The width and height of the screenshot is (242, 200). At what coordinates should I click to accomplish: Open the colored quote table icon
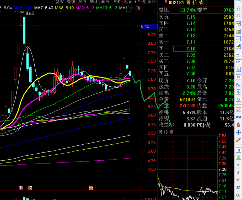point(238,31)
